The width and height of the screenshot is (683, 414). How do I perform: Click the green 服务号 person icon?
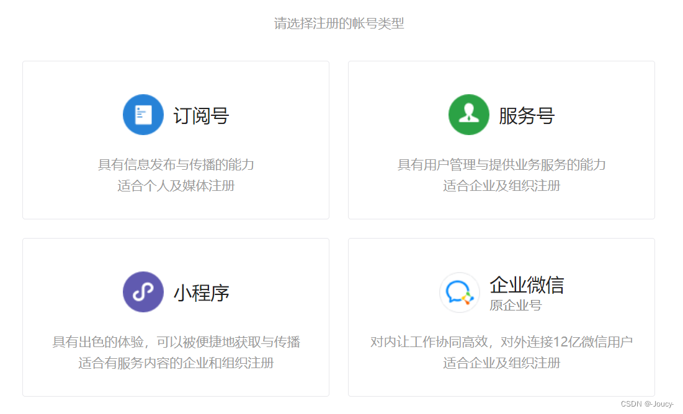click(469, 115)
